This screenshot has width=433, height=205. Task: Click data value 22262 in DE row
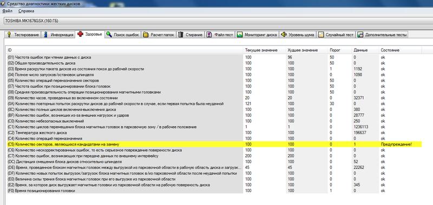359,168
